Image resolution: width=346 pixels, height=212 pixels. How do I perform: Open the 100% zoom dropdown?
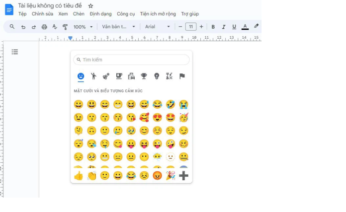point(83,27)
